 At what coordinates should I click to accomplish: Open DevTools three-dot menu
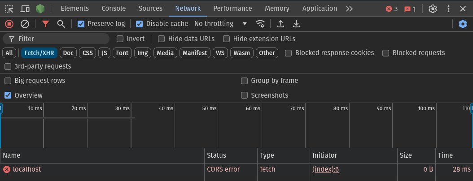[x=449, y=9]
